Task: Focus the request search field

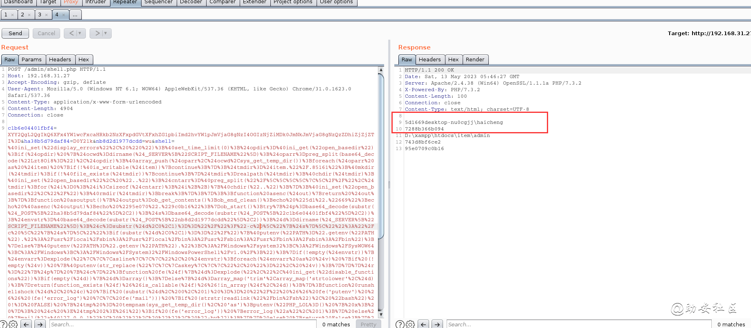Action: 183,324
